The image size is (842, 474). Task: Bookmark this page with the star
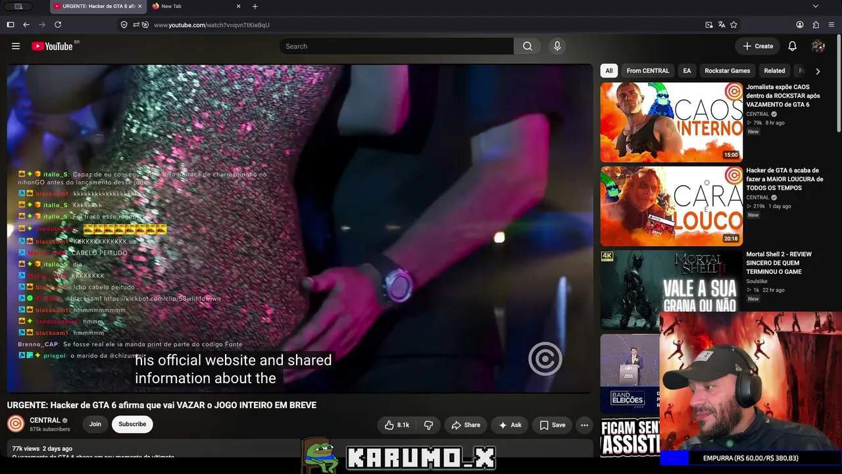tap(733, 24)
